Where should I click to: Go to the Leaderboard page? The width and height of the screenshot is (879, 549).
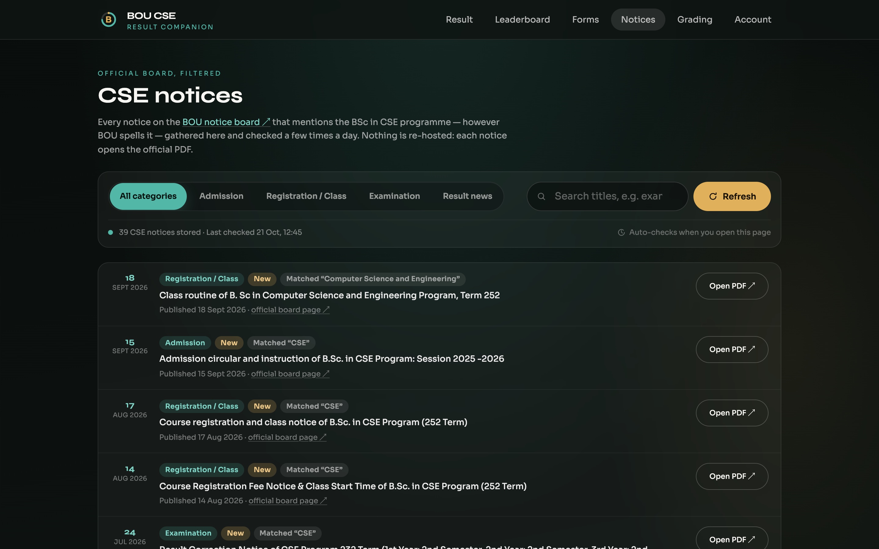[522, 20]
